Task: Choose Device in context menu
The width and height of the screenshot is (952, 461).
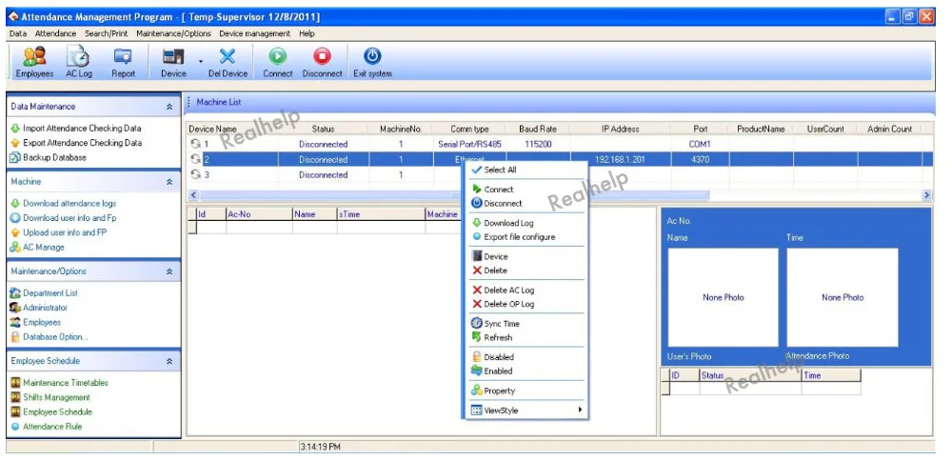Action: pos(526,256)
